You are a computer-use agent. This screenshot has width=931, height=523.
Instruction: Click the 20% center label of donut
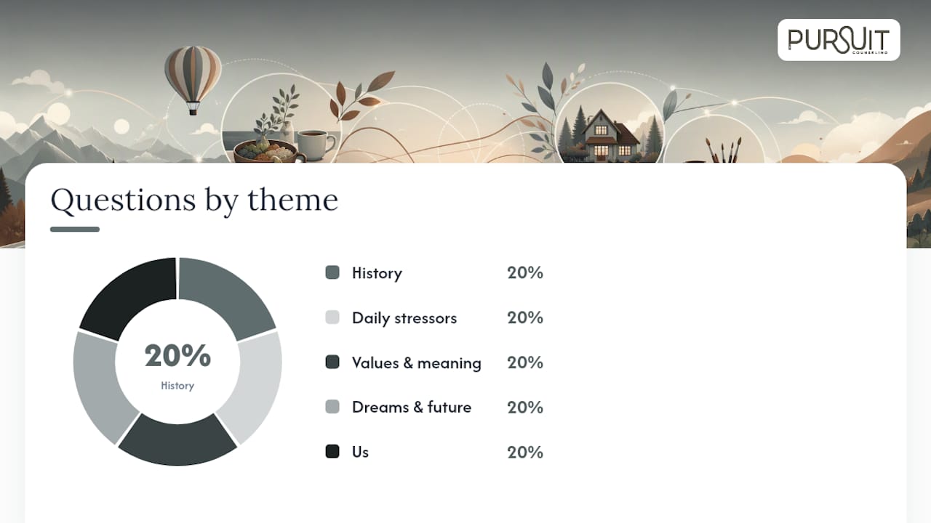[x=177, y=356]
